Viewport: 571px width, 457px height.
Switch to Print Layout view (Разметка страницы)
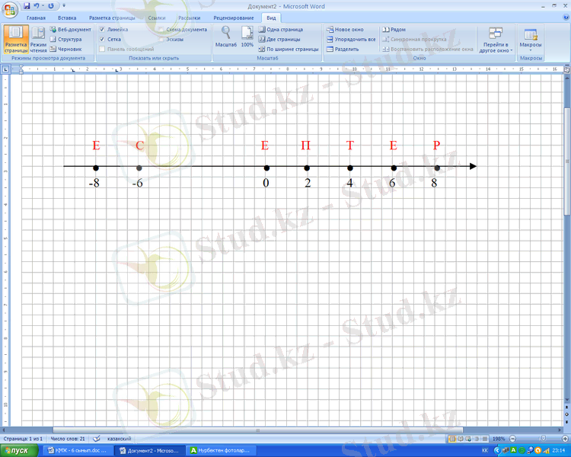[x=15, y=39]
